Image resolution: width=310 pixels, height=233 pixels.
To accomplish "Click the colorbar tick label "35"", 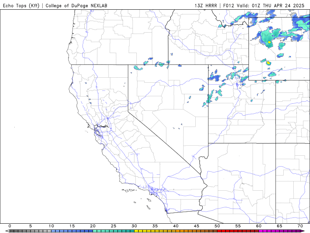I will pyautogui.click(x=155, y=226).
